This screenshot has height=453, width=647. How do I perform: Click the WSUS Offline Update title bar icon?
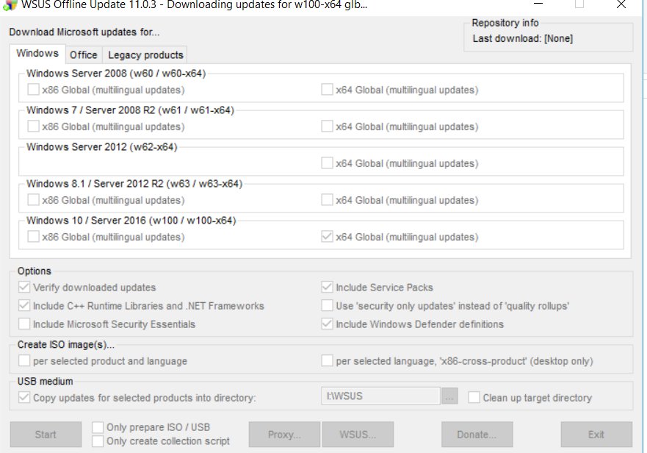(10, 5)
